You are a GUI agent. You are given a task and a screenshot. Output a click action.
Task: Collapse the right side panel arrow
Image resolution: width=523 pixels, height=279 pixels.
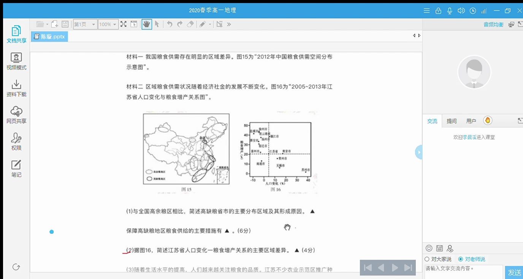coord(419,152)
